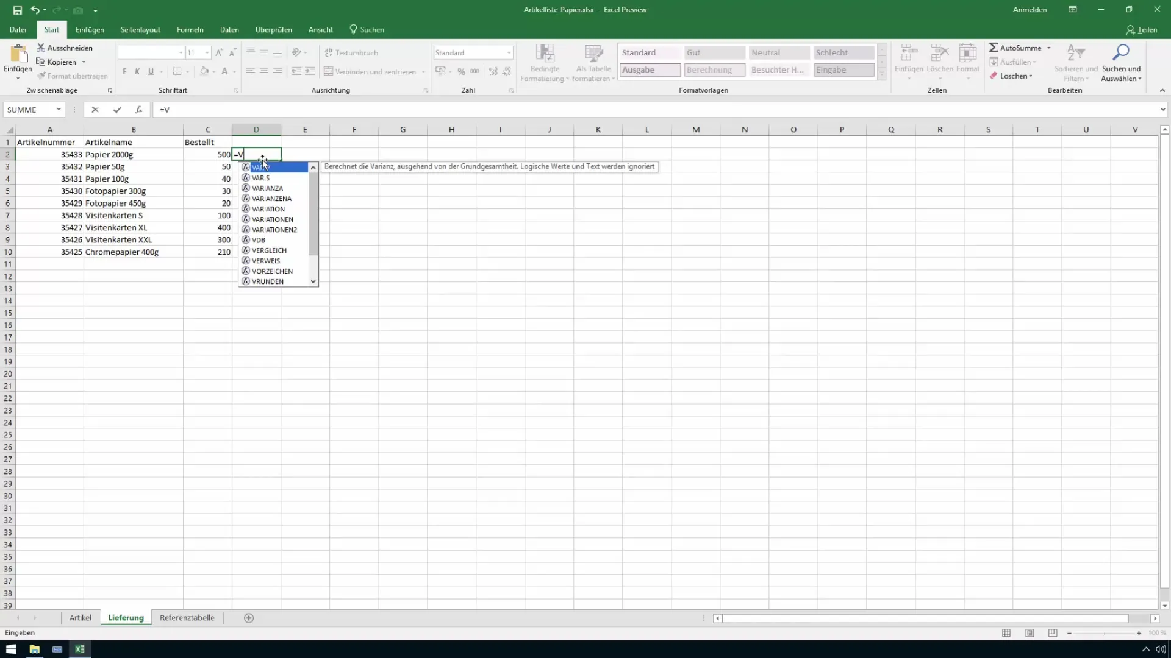
Task: Click Anmelden sign-in link
Action: (1030, 10)
